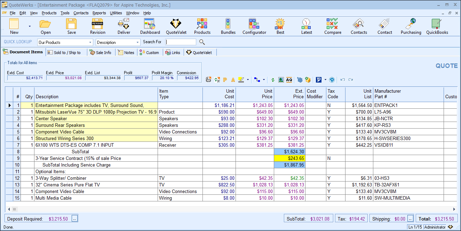The height and width of the screenshot is (231, 461).
Task: Open the Purchasing toolbar icon
Action: (411, 26)
